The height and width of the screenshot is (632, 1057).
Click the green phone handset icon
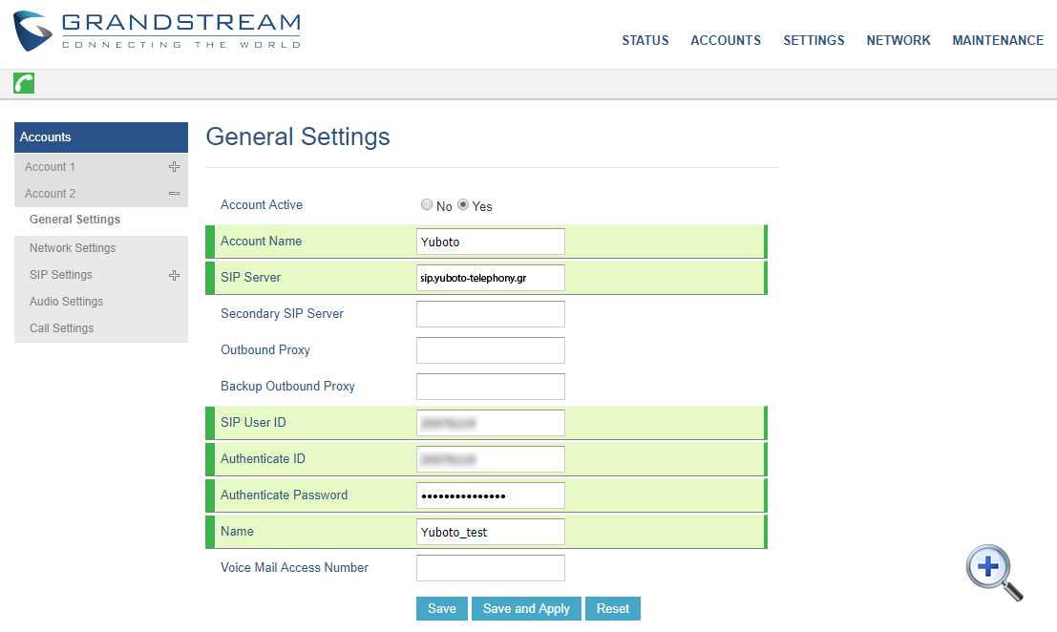23,83
